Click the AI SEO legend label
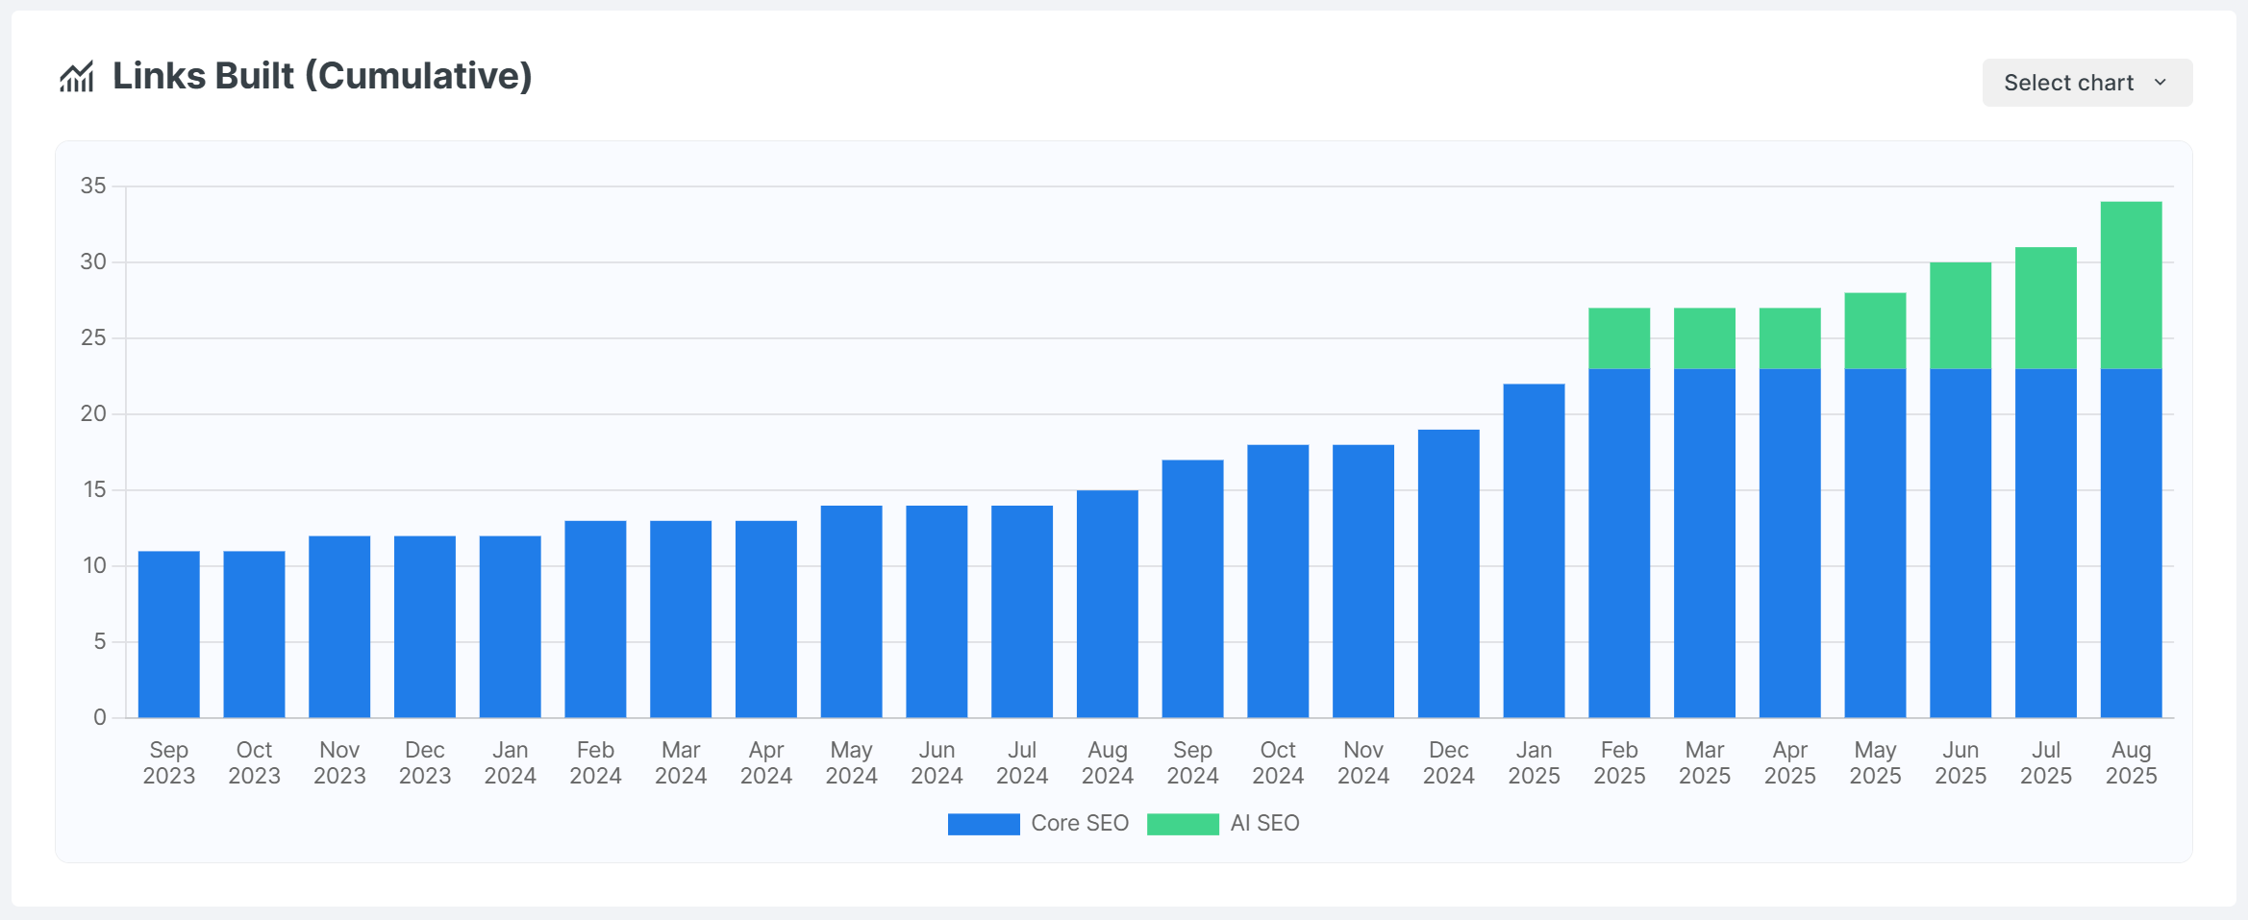This screenshot has height=920, width=2248. click(1264, 824)
